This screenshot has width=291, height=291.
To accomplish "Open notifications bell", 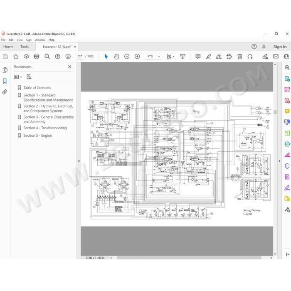I will tap(264, 47).
